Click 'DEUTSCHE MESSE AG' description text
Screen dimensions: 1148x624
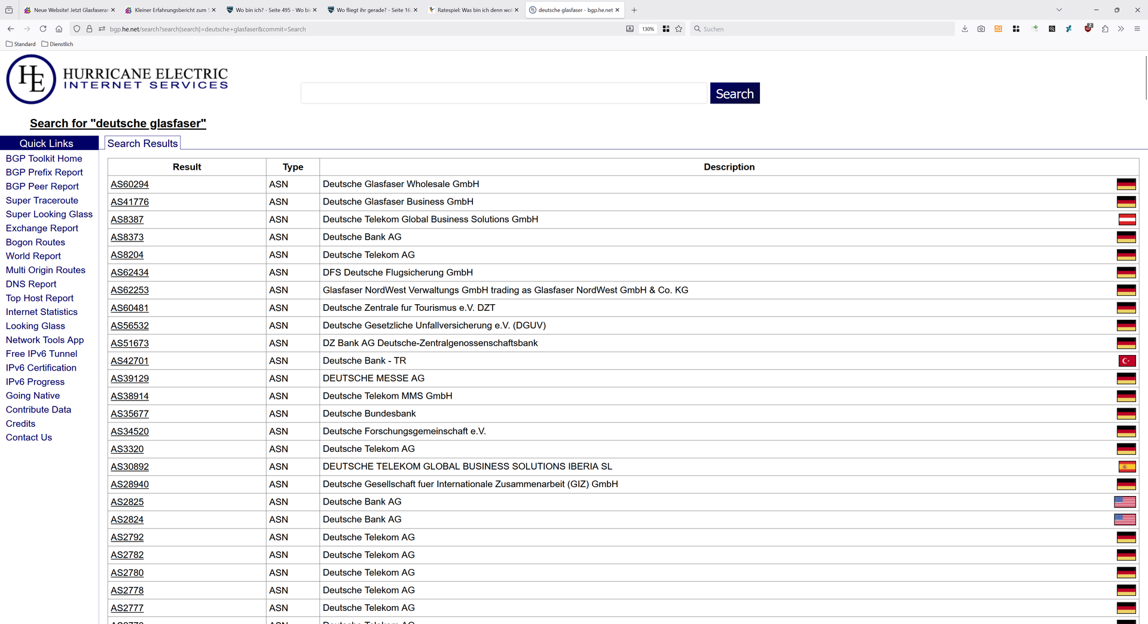pos(374,378)
